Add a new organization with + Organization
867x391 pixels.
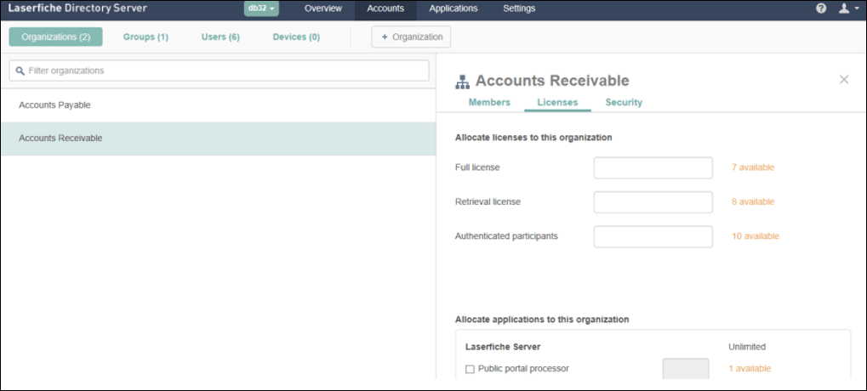pos(412,37)
